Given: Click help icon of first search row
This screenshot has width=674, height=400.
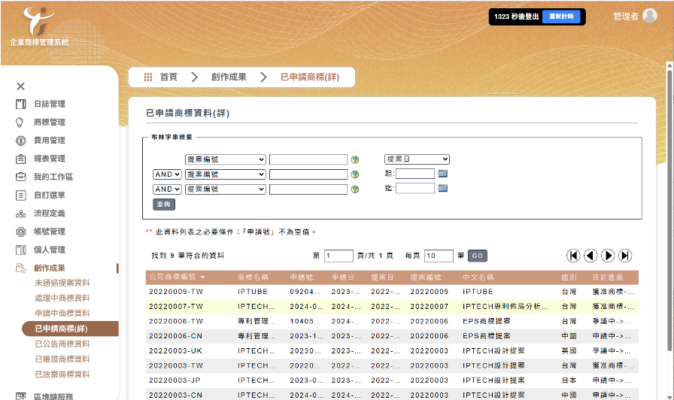Looking at the screenshot, I should 354,160.
